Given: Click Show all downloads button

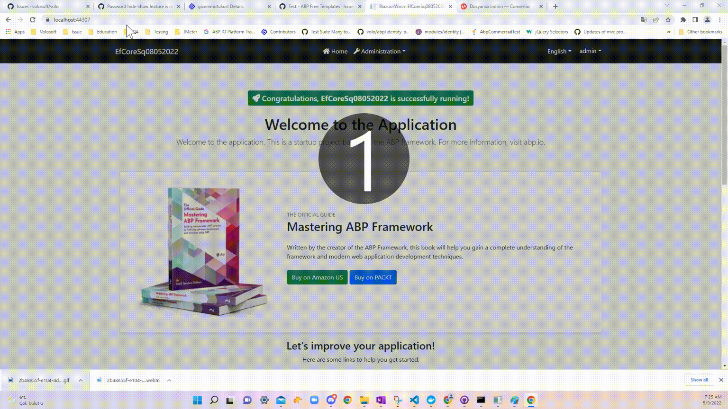Looking at the screenshot, I should [x=699, y=380].
